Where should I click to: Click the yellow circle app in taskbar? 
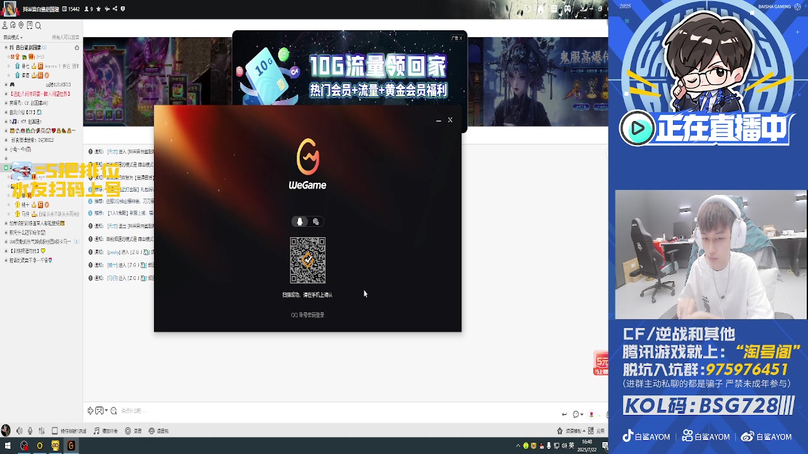(40, 446)
